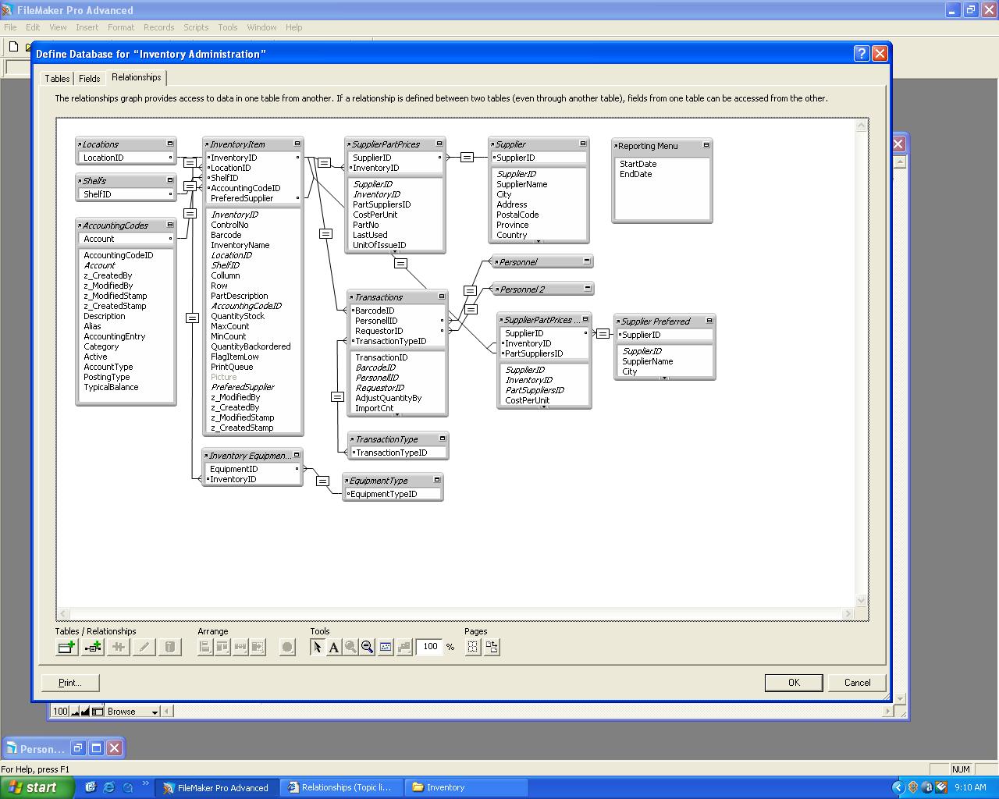Show more fields in Supplier Preferred bottom arrow
Screen dimensions: 999x799
[x=665, y=378]
